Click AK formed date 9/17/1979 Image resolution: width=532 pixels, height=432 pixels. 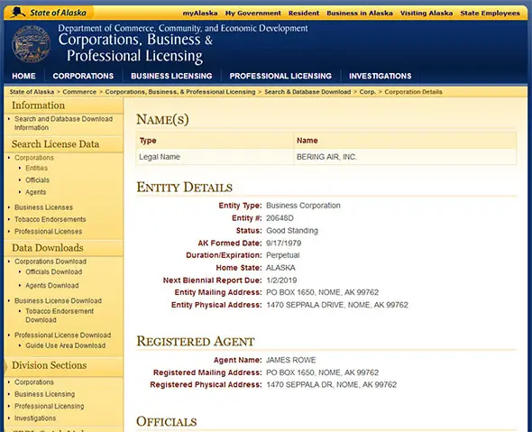tap(284, 244)
